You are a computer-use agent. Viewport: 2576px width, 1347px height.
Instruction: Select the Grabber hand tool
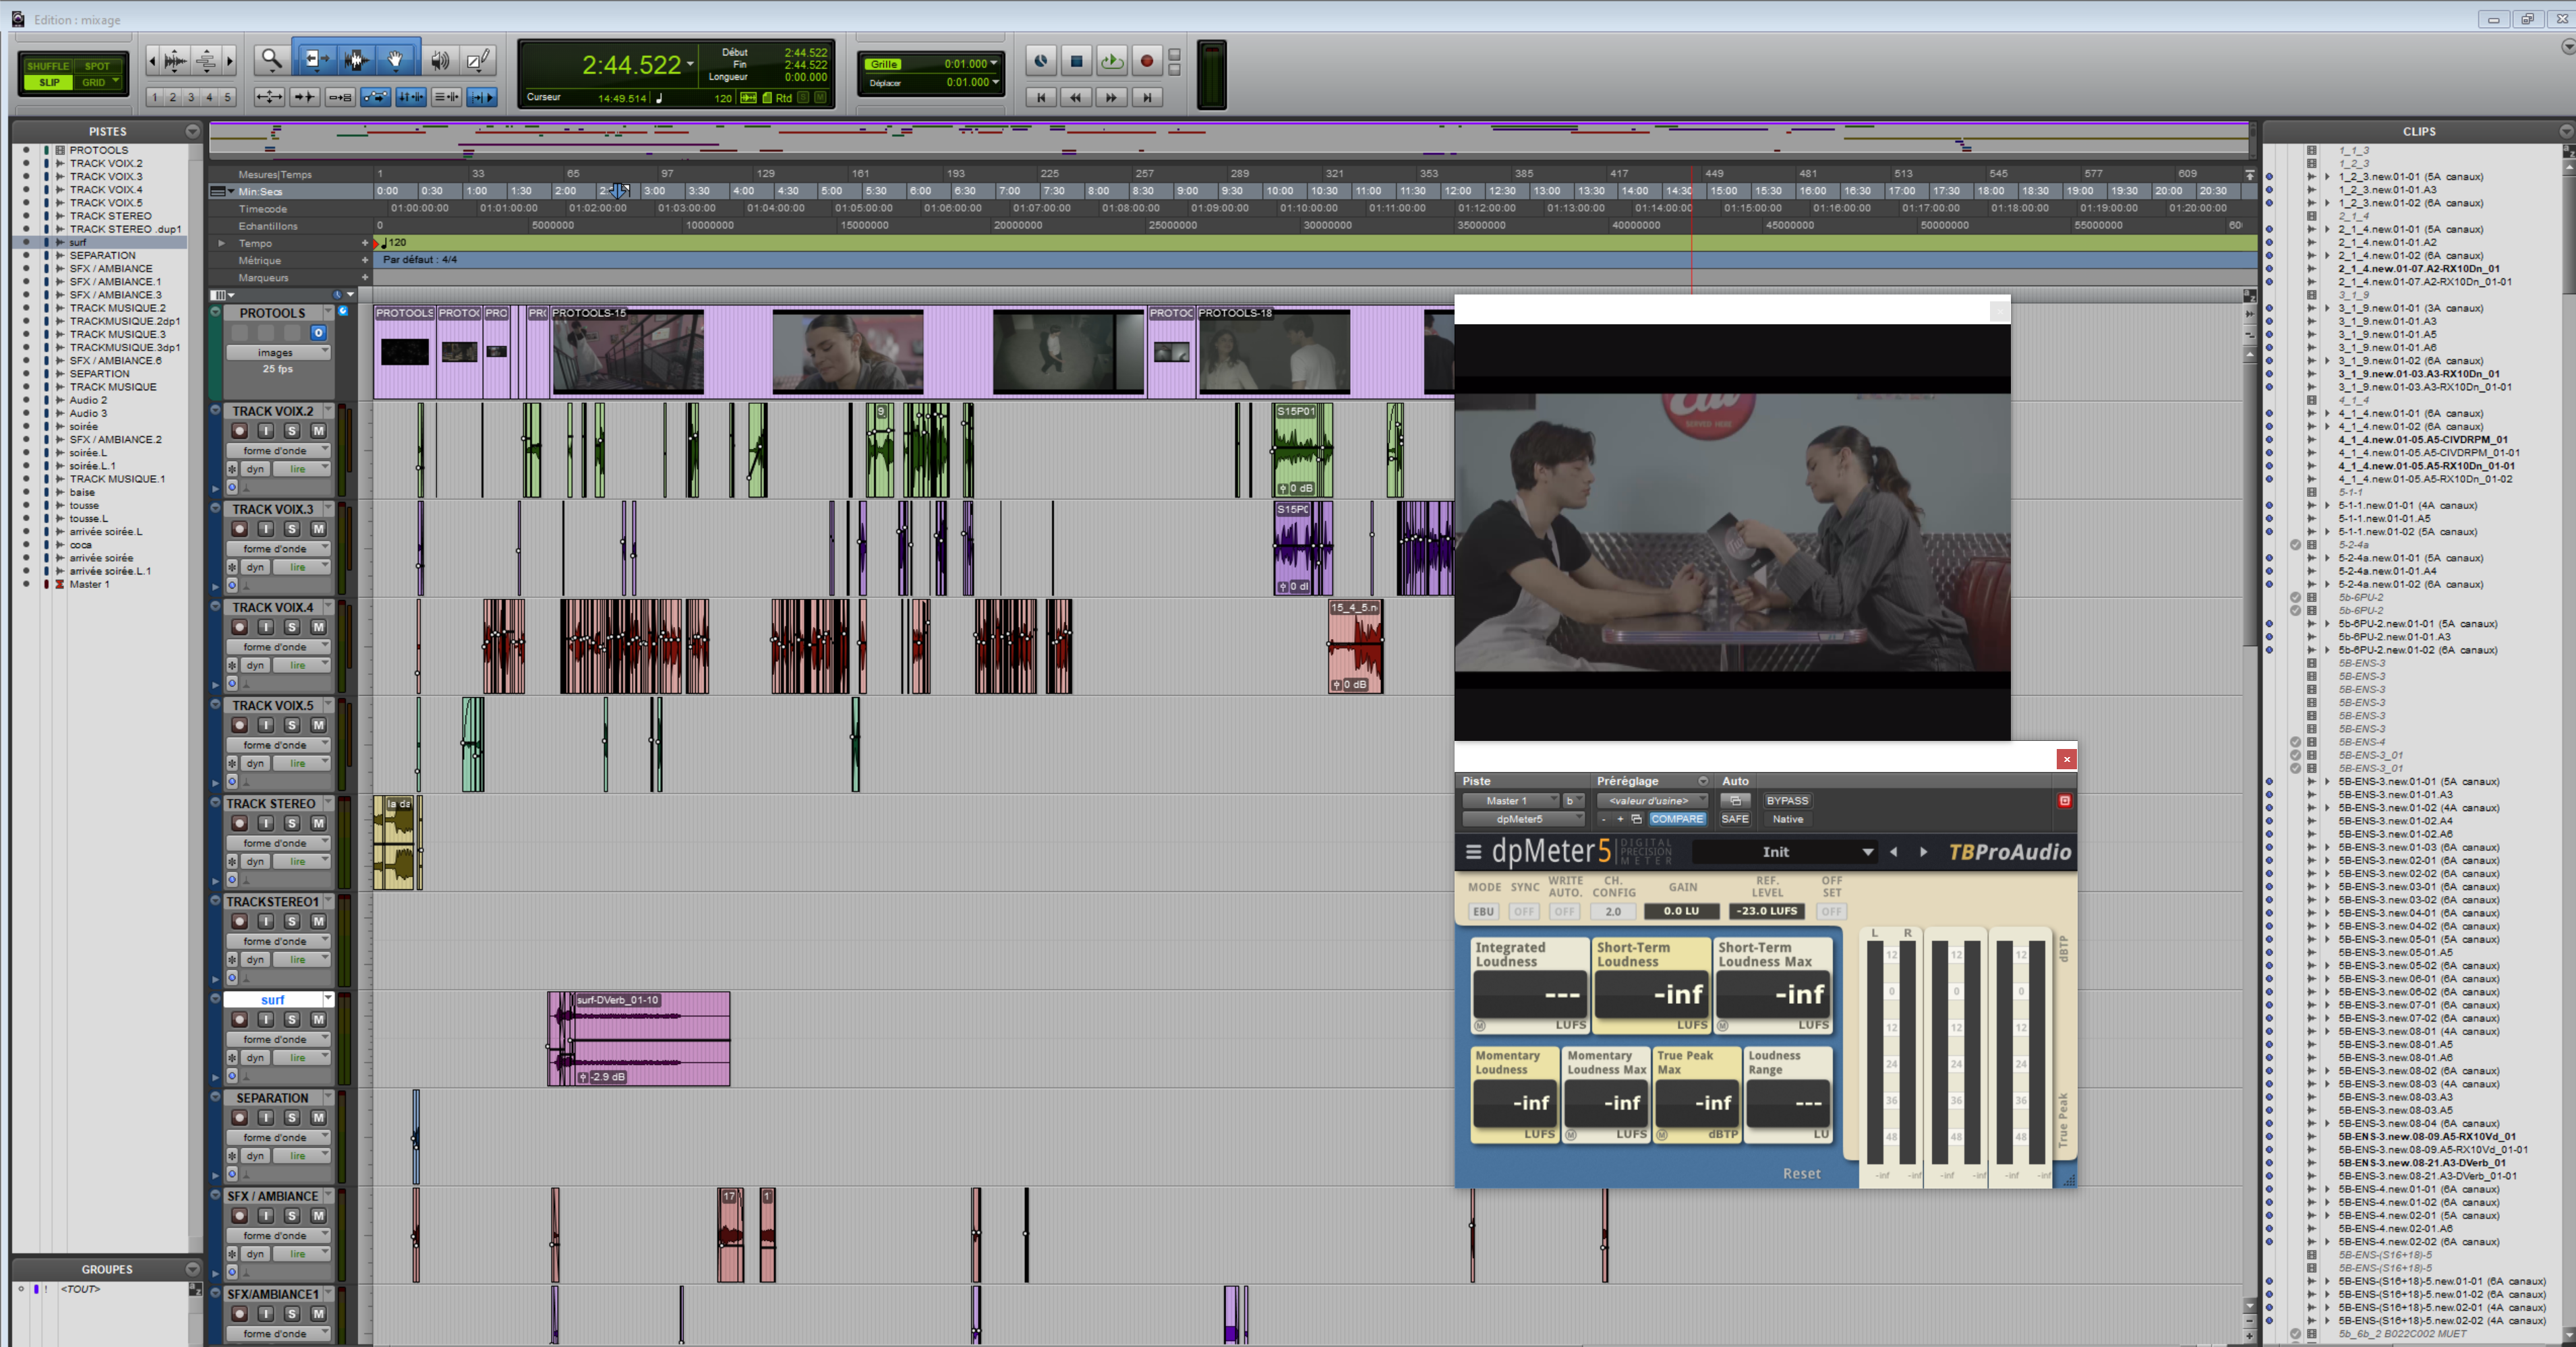396,61
